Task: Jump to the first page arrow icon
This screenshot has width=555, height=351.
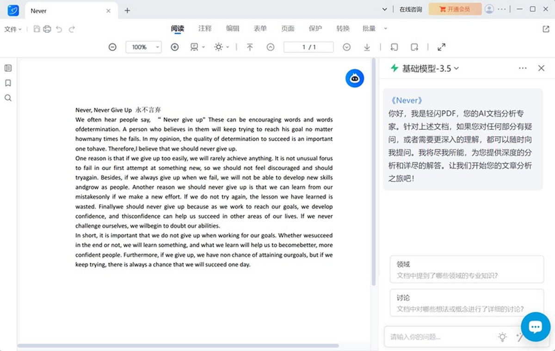Action: coord(250,47)
